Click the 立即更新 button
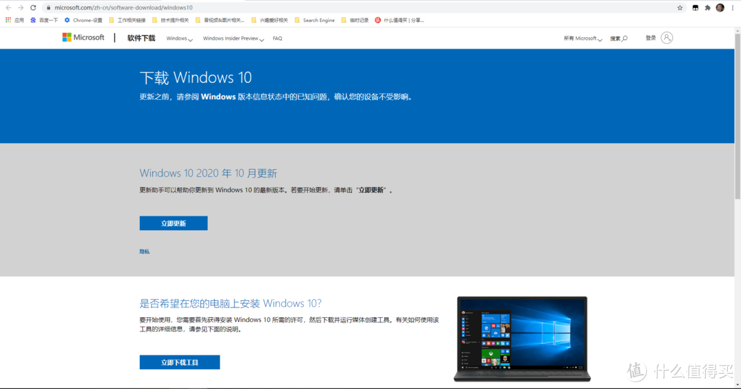Viewport: 741px width, 389px height. (x=174, y=223)
